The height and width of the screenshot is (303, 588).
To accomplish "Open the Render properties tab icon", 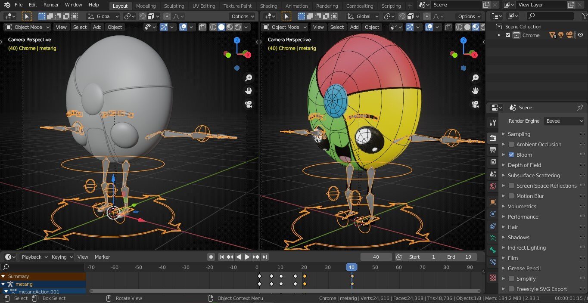I will tap(493, 138).
